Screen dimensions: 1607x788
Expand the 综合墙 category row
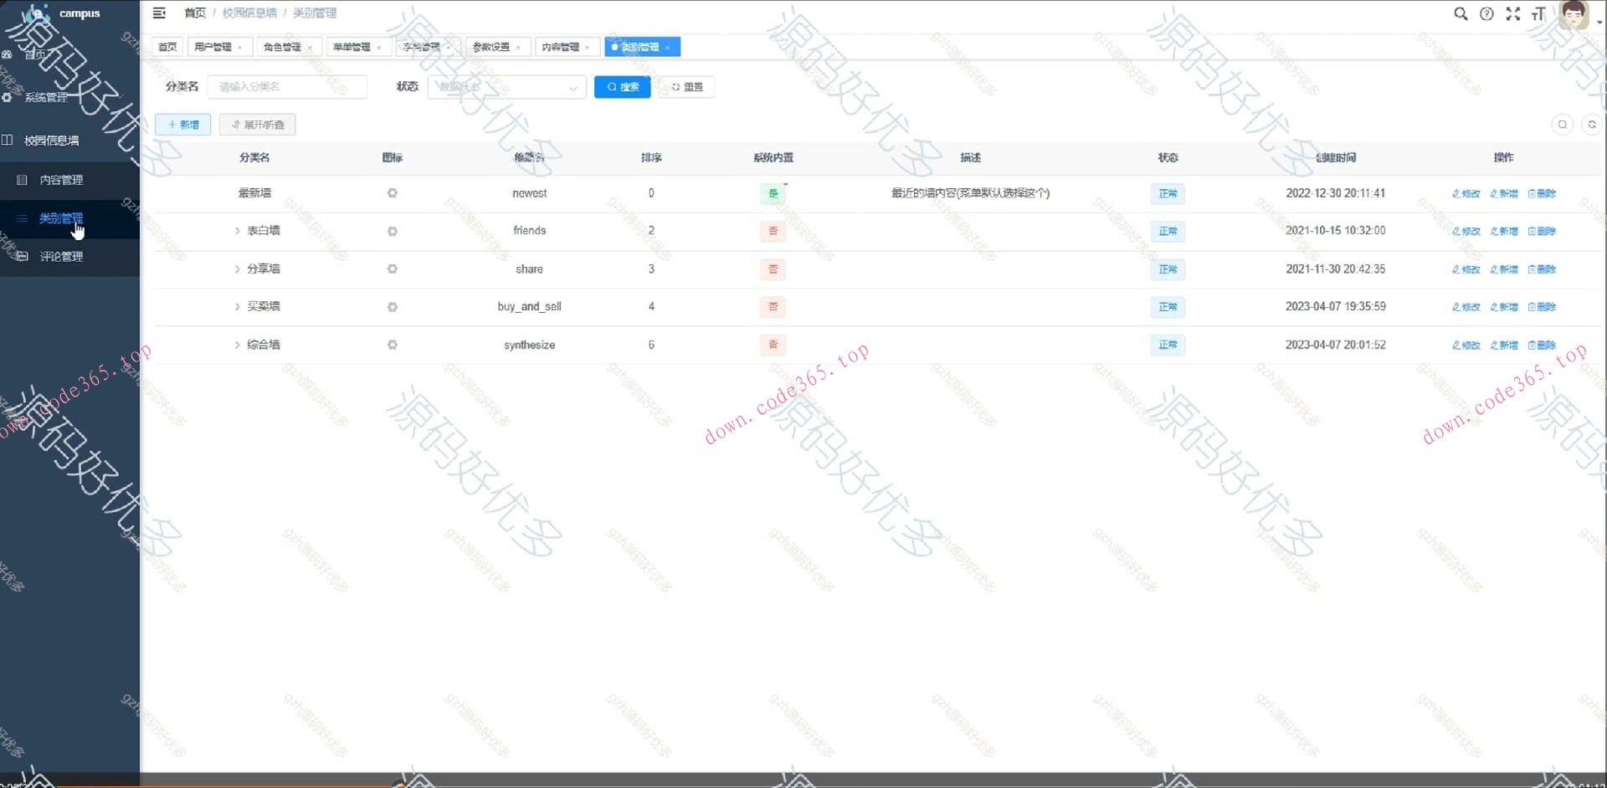point(237,345)
